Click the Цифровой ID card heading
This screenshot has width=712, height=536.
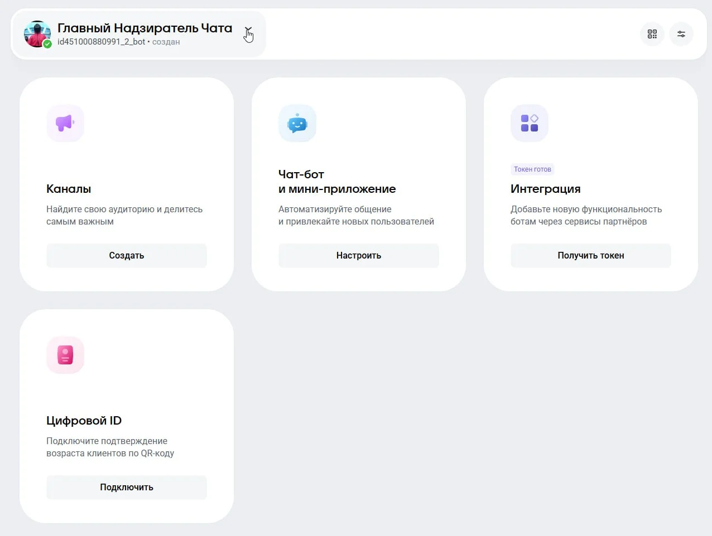click(84, 421)
